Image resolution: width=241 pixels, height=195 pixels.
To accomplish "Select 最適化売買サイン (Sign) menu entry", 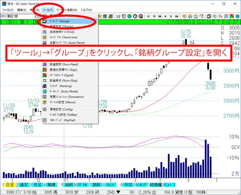I will click(70, 70).
